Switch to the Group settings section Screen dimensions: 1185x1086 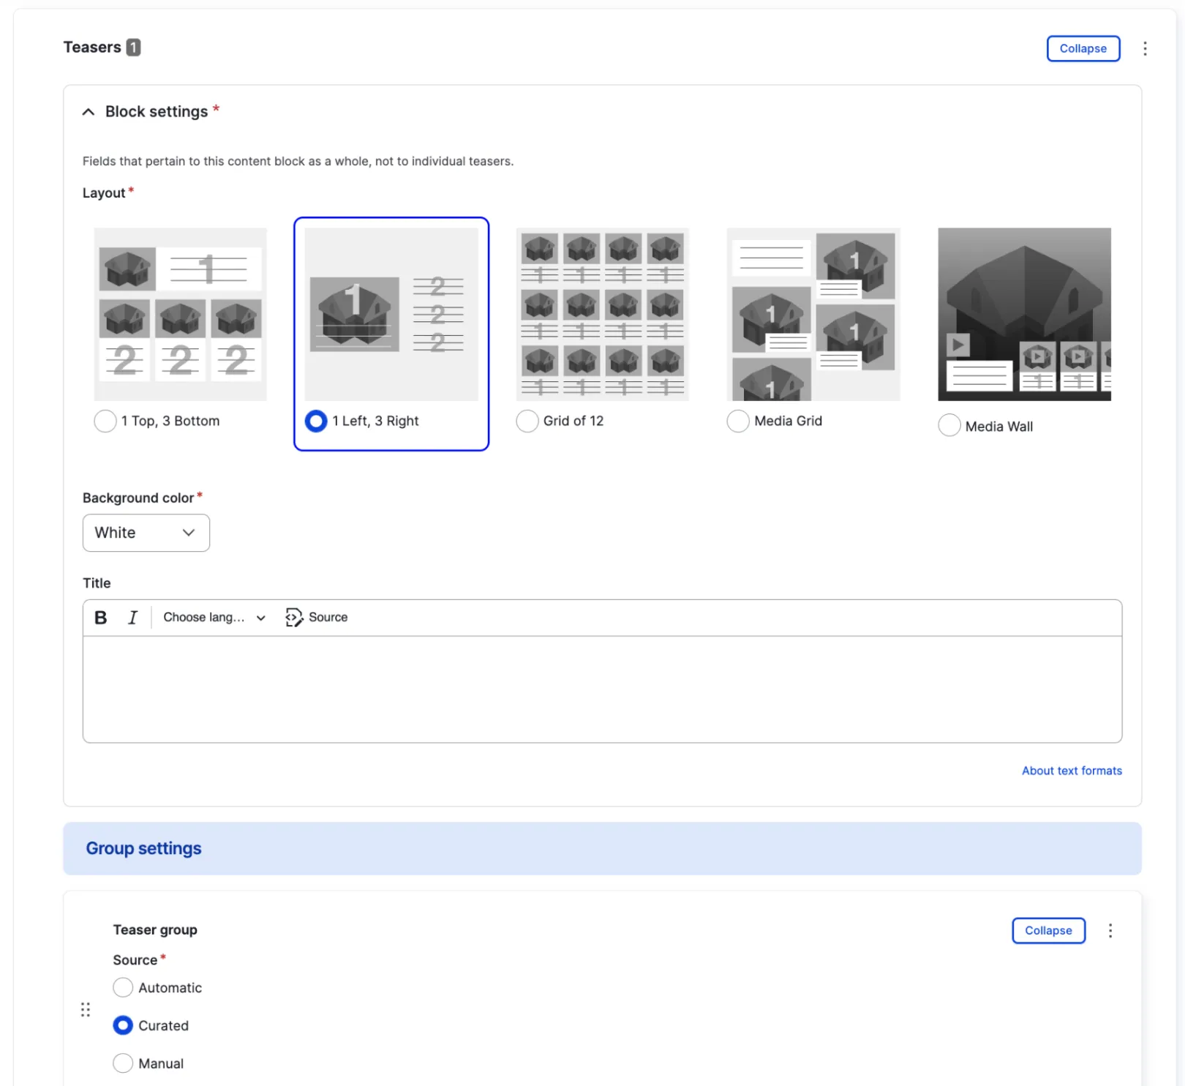point(143,847)
